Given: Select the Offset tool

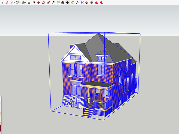Looking at the screenshot, I should (x=34, y=3).
